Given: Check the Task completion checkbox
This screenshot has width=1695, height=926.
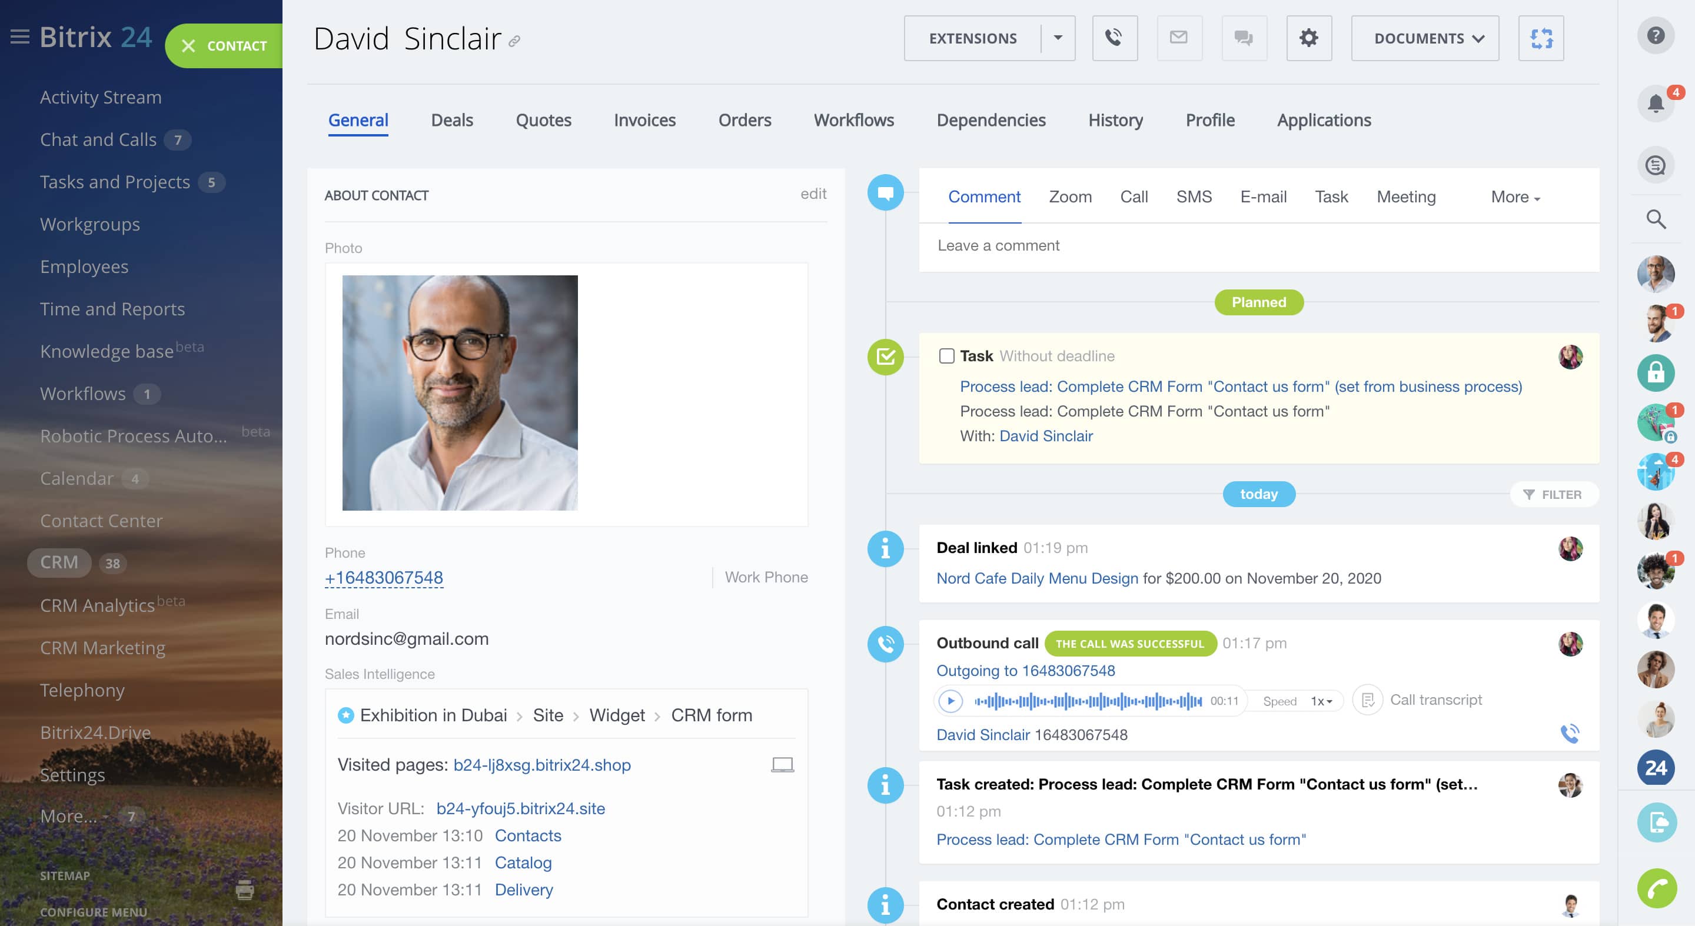Looking at the screenshot, I should click(946, 356).
